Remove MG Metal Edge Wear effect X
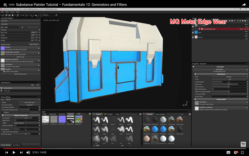 pos(248,29)
